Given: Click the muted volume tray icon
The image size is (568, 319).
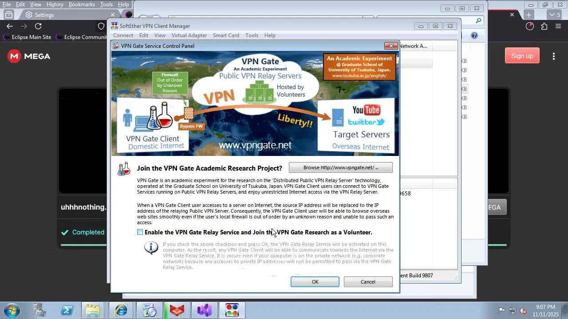Looking at the screenshot, I should (524, 311).
